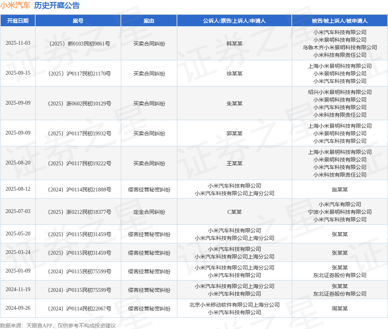Click plaintiff 郭某某
Screen dimensions: 388x329
pyautogui.click(x=235, y=134)
